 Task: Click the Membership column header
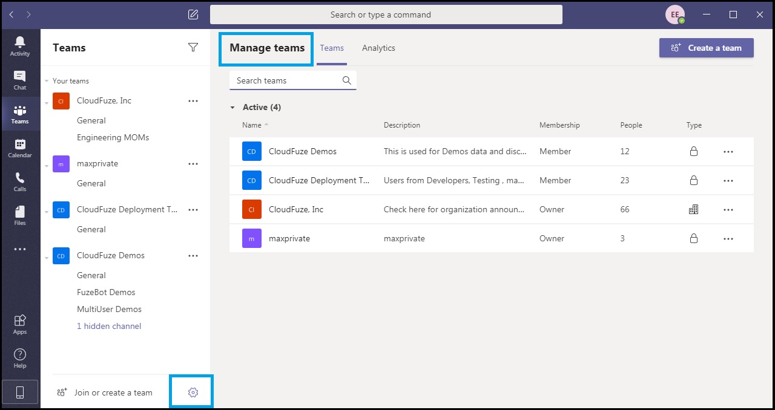click(559, 125)
